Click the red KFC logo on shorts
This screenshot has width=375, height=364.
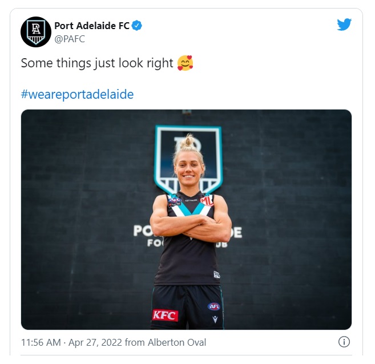pos(165,316)
